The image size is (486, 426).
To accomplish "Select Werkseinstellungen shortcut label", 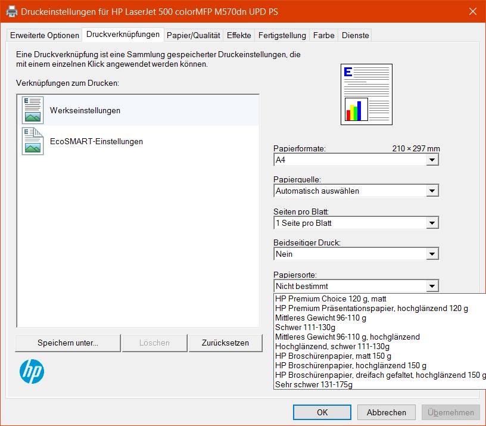I will 85,110.
